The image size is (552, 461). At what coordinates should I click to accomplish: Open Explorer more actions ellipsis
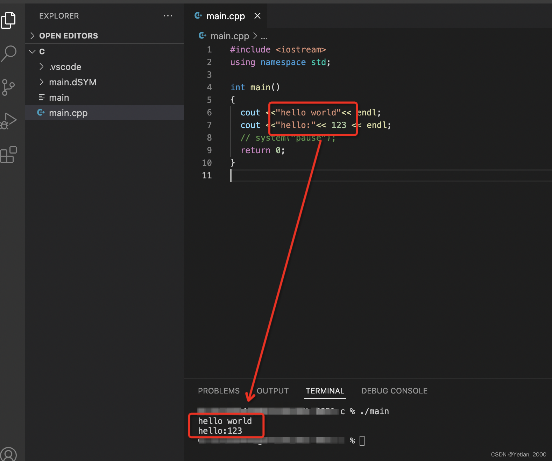click(168, 16)
